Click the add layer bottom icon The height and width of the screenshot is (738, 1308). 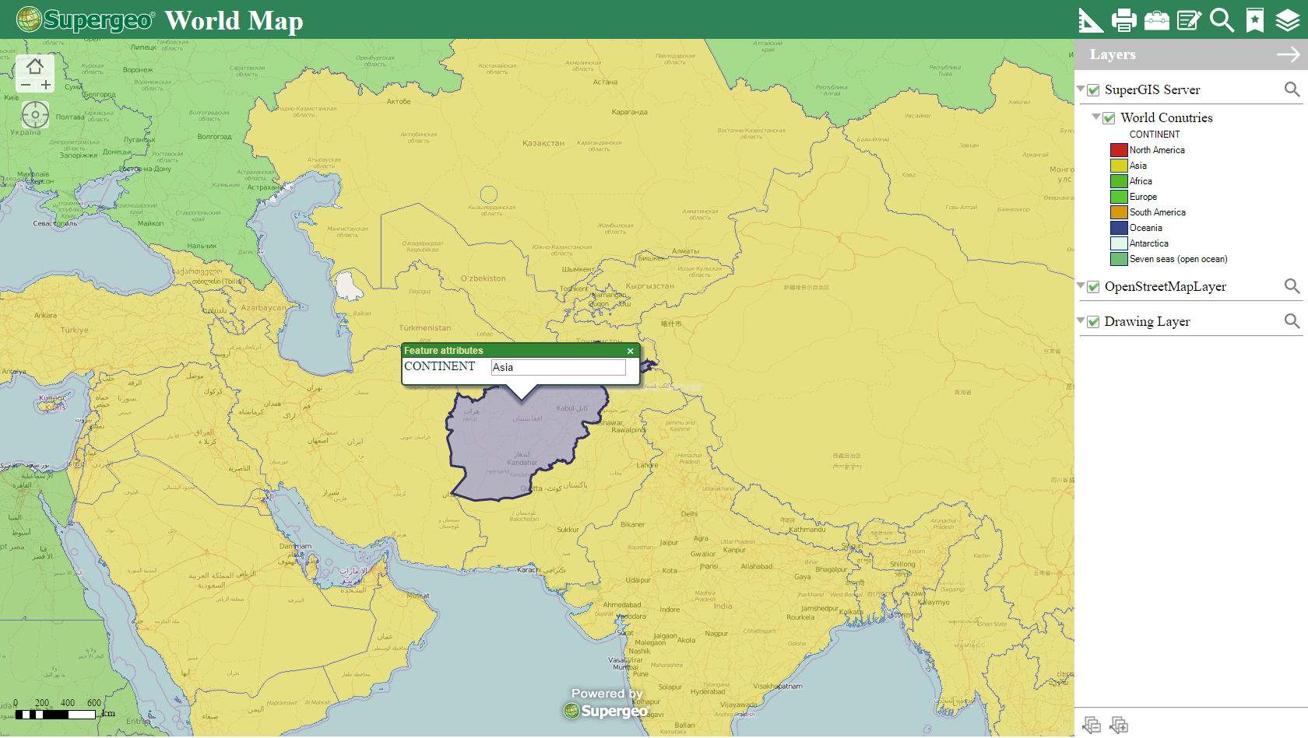(1119, 725)
